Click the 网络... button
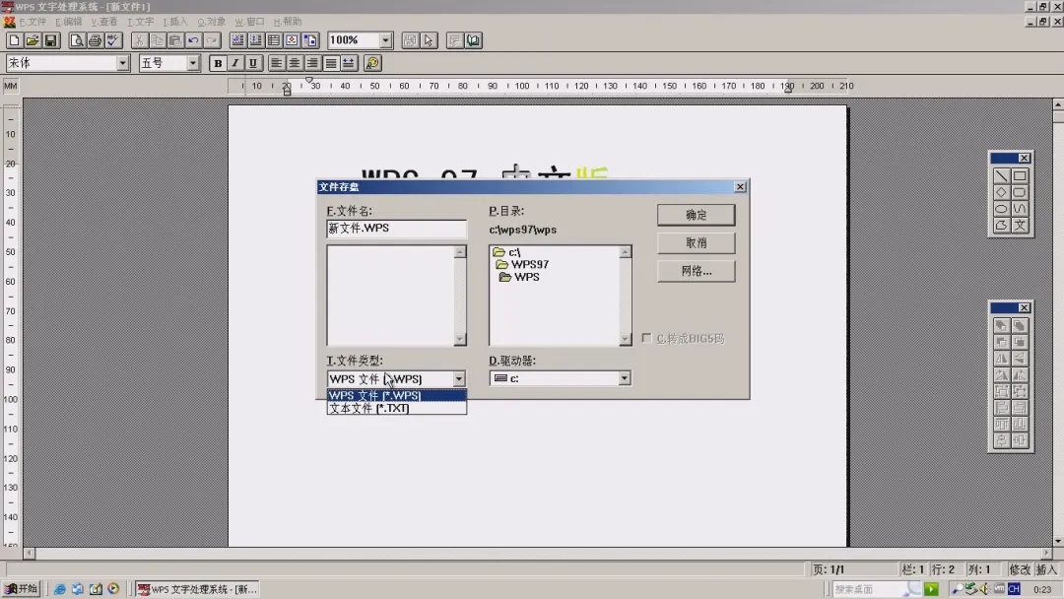1064x599 pixels. 696,271
